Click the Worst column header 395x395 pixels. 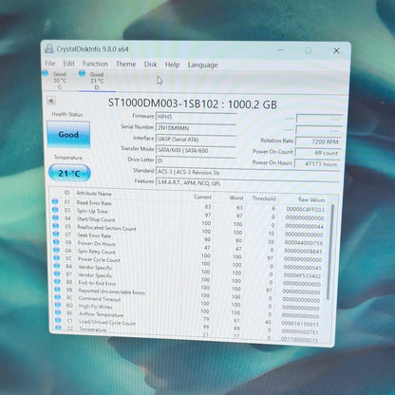tap(236, 197)
